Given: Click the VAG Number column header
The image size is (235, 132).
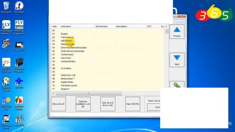Looking at the screenshot, I should [105, 26].
